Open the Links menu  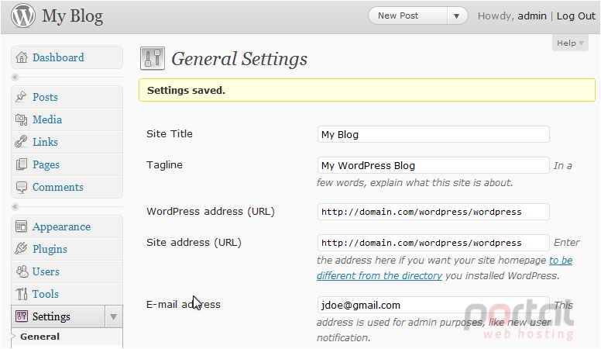coord(45,142)
